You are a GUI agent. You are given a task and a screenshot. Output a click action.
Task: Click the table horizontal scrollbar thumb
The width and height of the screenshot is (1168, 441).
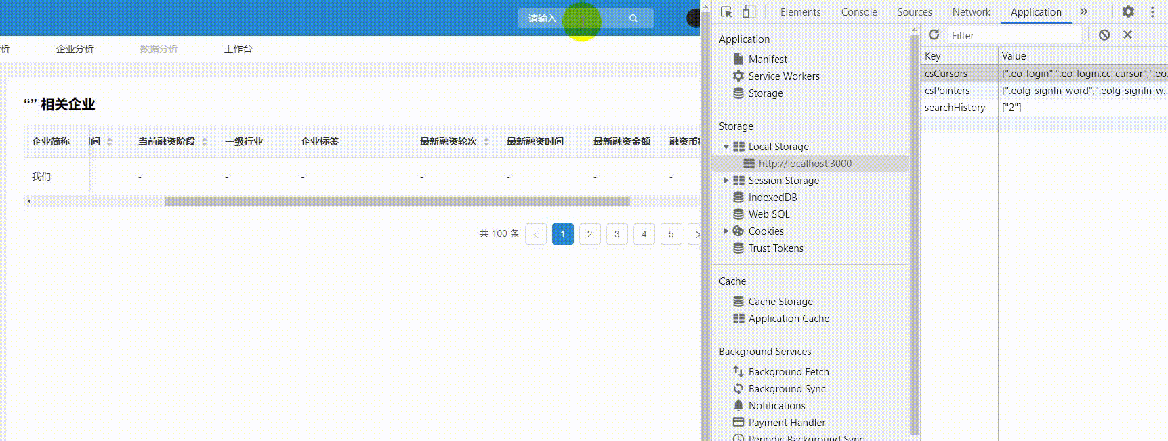tap(397, 201)
